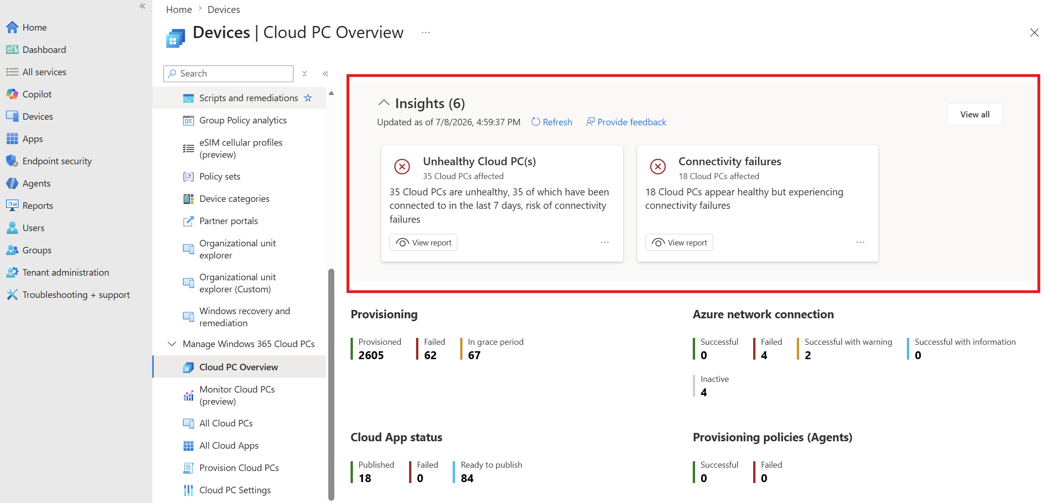Image resolution: width=1048 pixels, height=503 pixels.
Task: Click the View all insights button
Action: (x=975, y=114)
